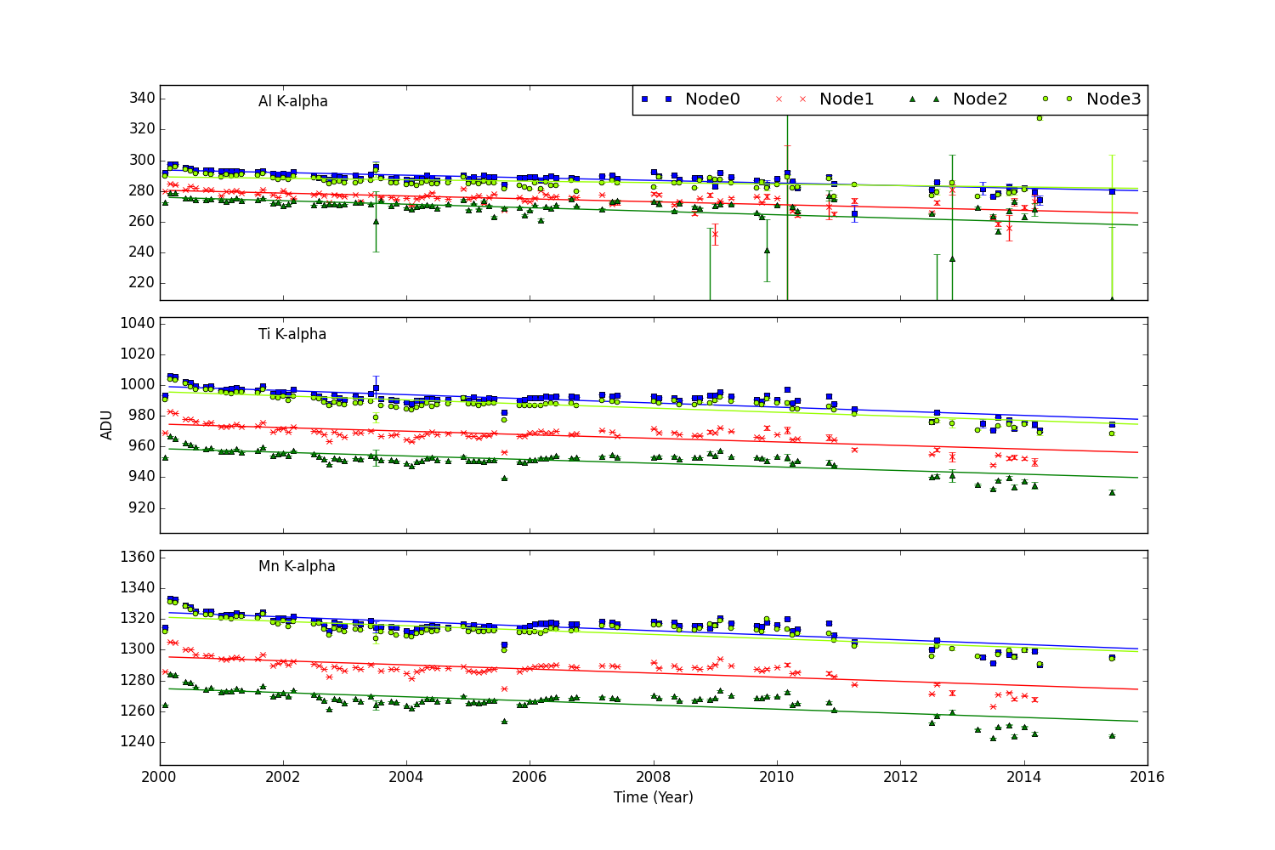The height and width of the screenshot is (850, 1275).
Task: Select the Node3 outlier point near 328 ADU
Action: tap(1039, 117)
